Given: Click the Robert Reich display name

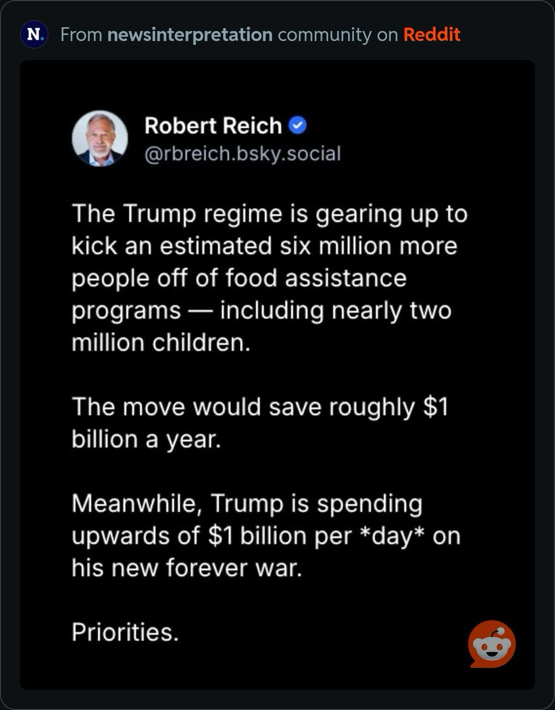Looking at the screenshot, I should pyautogui.click(x=213, y=125).
